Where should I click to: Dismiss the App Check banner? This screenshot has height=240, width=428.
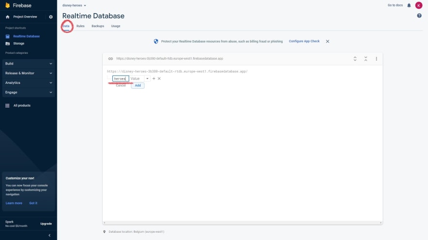[x=327, y=41]
